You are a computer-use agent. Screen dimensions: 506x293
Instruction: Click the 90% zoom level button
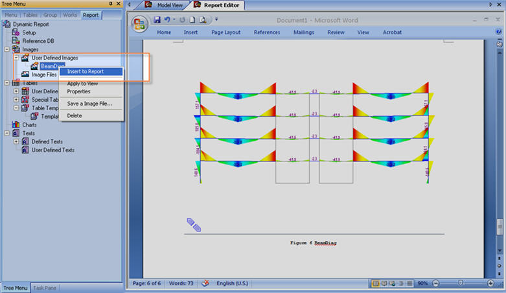pos(422,283)
